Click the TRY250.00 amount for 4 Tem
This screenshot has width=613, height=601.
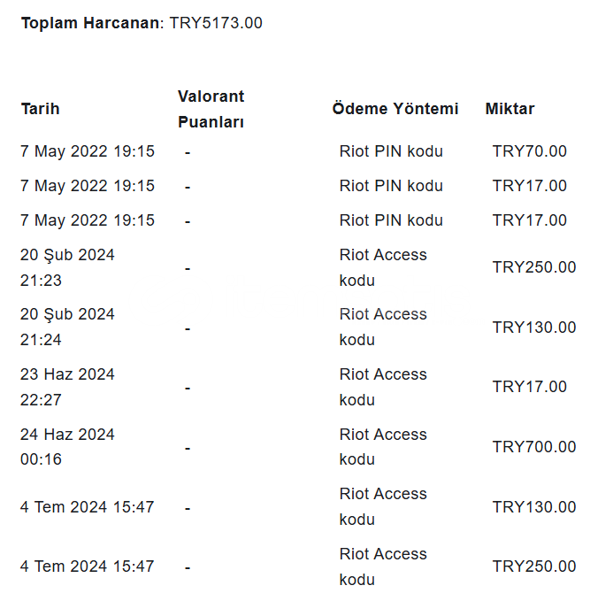click(534, 566)
